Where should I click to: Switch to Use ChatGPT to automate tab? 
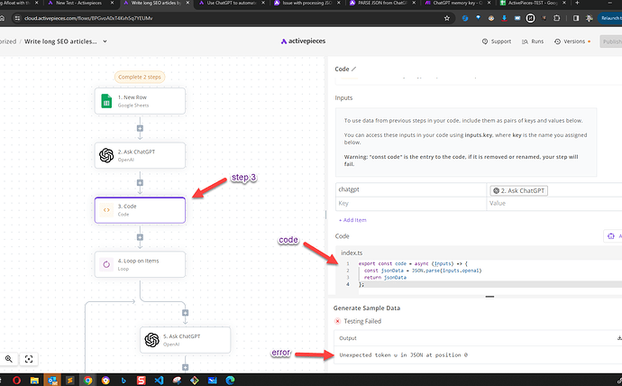tap(231, 4)
